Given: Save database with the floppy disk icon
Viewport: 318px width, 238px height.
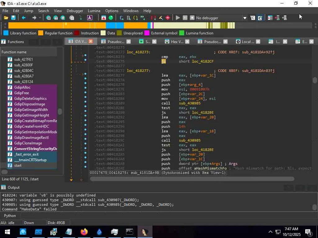Looking at the screenshot, I should point(13,18).
